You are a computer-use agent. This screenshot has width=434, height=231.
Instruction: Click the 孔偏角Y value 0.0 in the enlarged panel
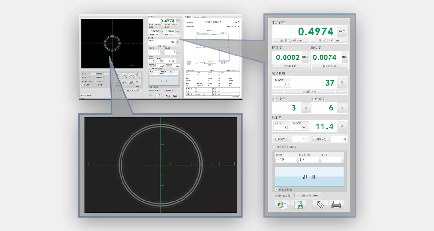click(339, 139)
